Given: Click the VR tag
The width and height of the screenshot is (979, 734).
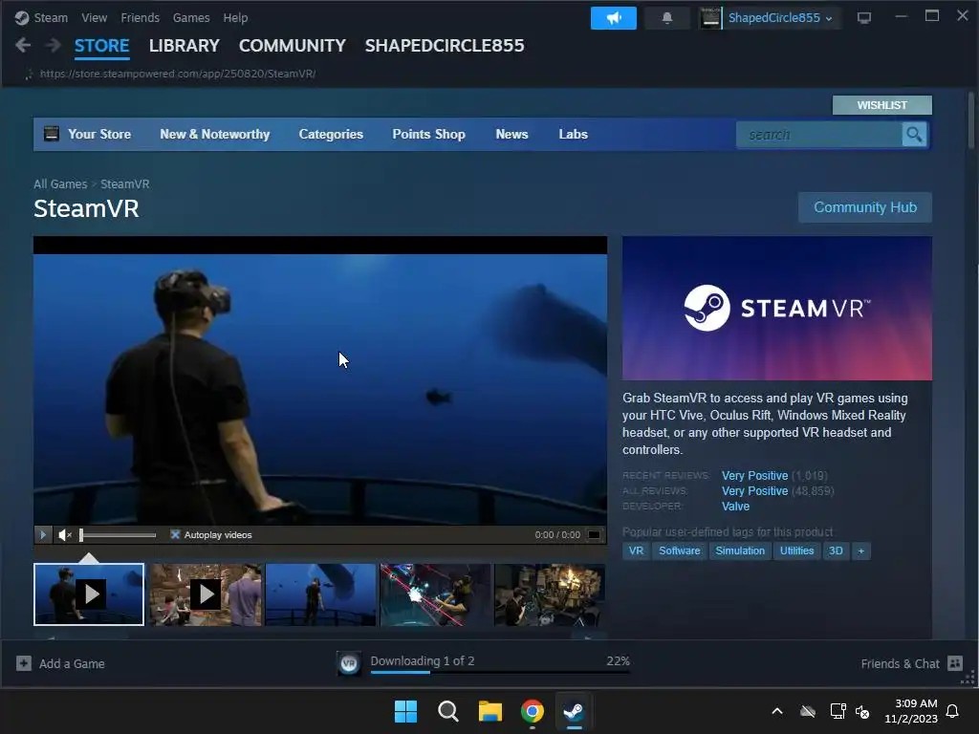Looking at the screenshot, I should pyautogui.click(x=636, y=550).
